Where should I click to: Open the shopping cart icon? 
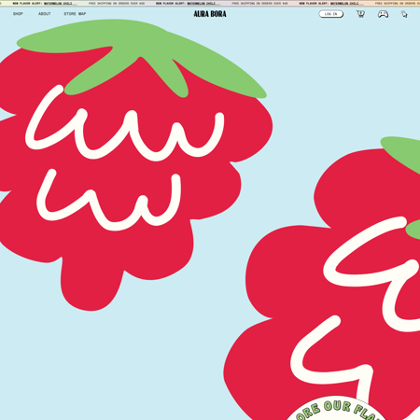click(360, 14)
